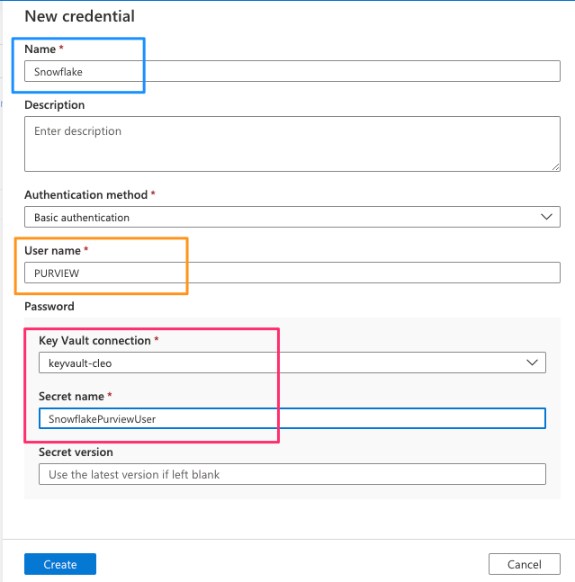The width and height of the screenshot is (575, 582).
Task: Click the Authentication method label
Action: coord(85,194)
